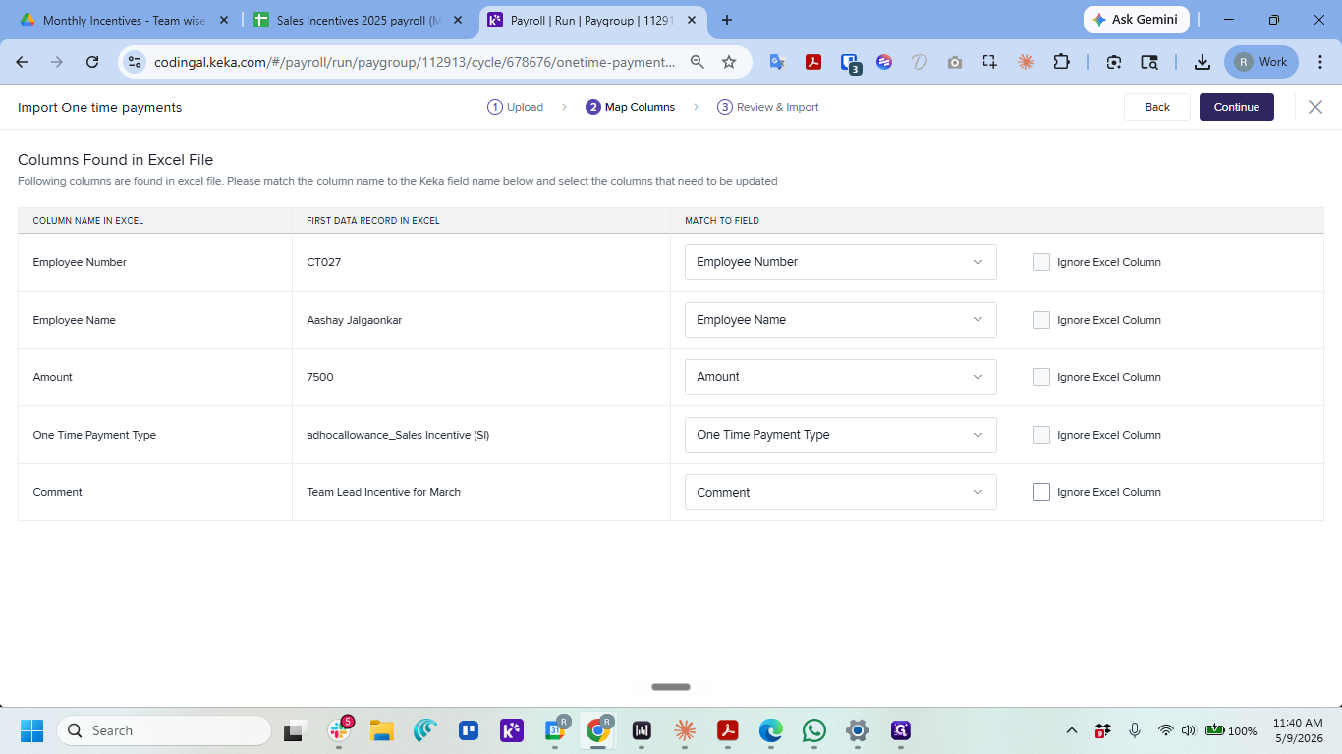Tick Ignore Excel Column for Amount

(1041, 377)
